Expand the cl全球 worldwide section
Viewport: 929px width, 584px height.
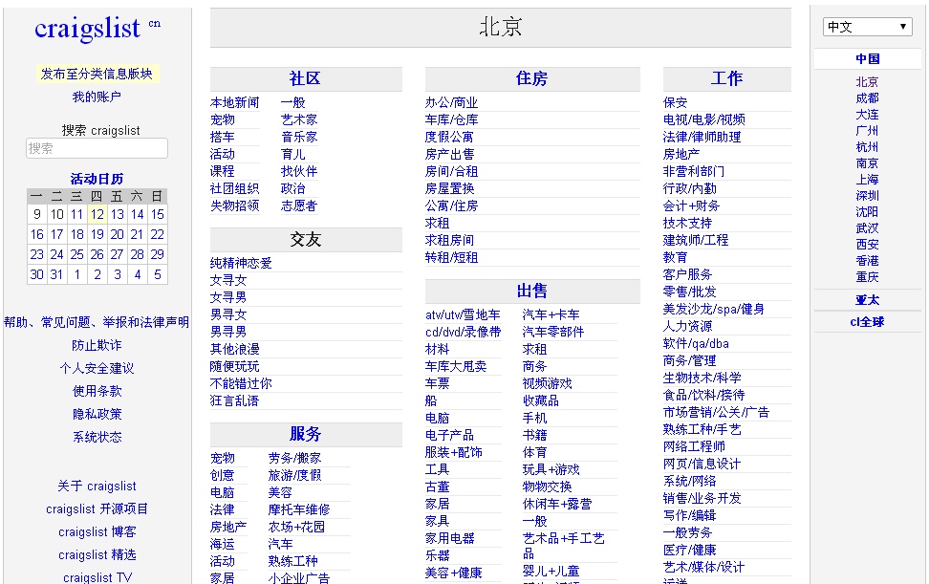tap(868, 322)
